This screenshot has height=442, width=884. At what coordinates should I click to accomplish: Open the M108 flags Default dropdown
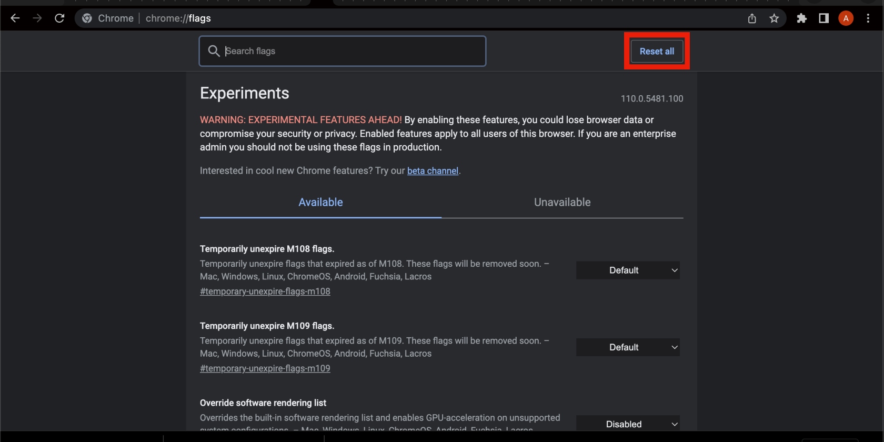pyautogui.click(x=628, y=270)
